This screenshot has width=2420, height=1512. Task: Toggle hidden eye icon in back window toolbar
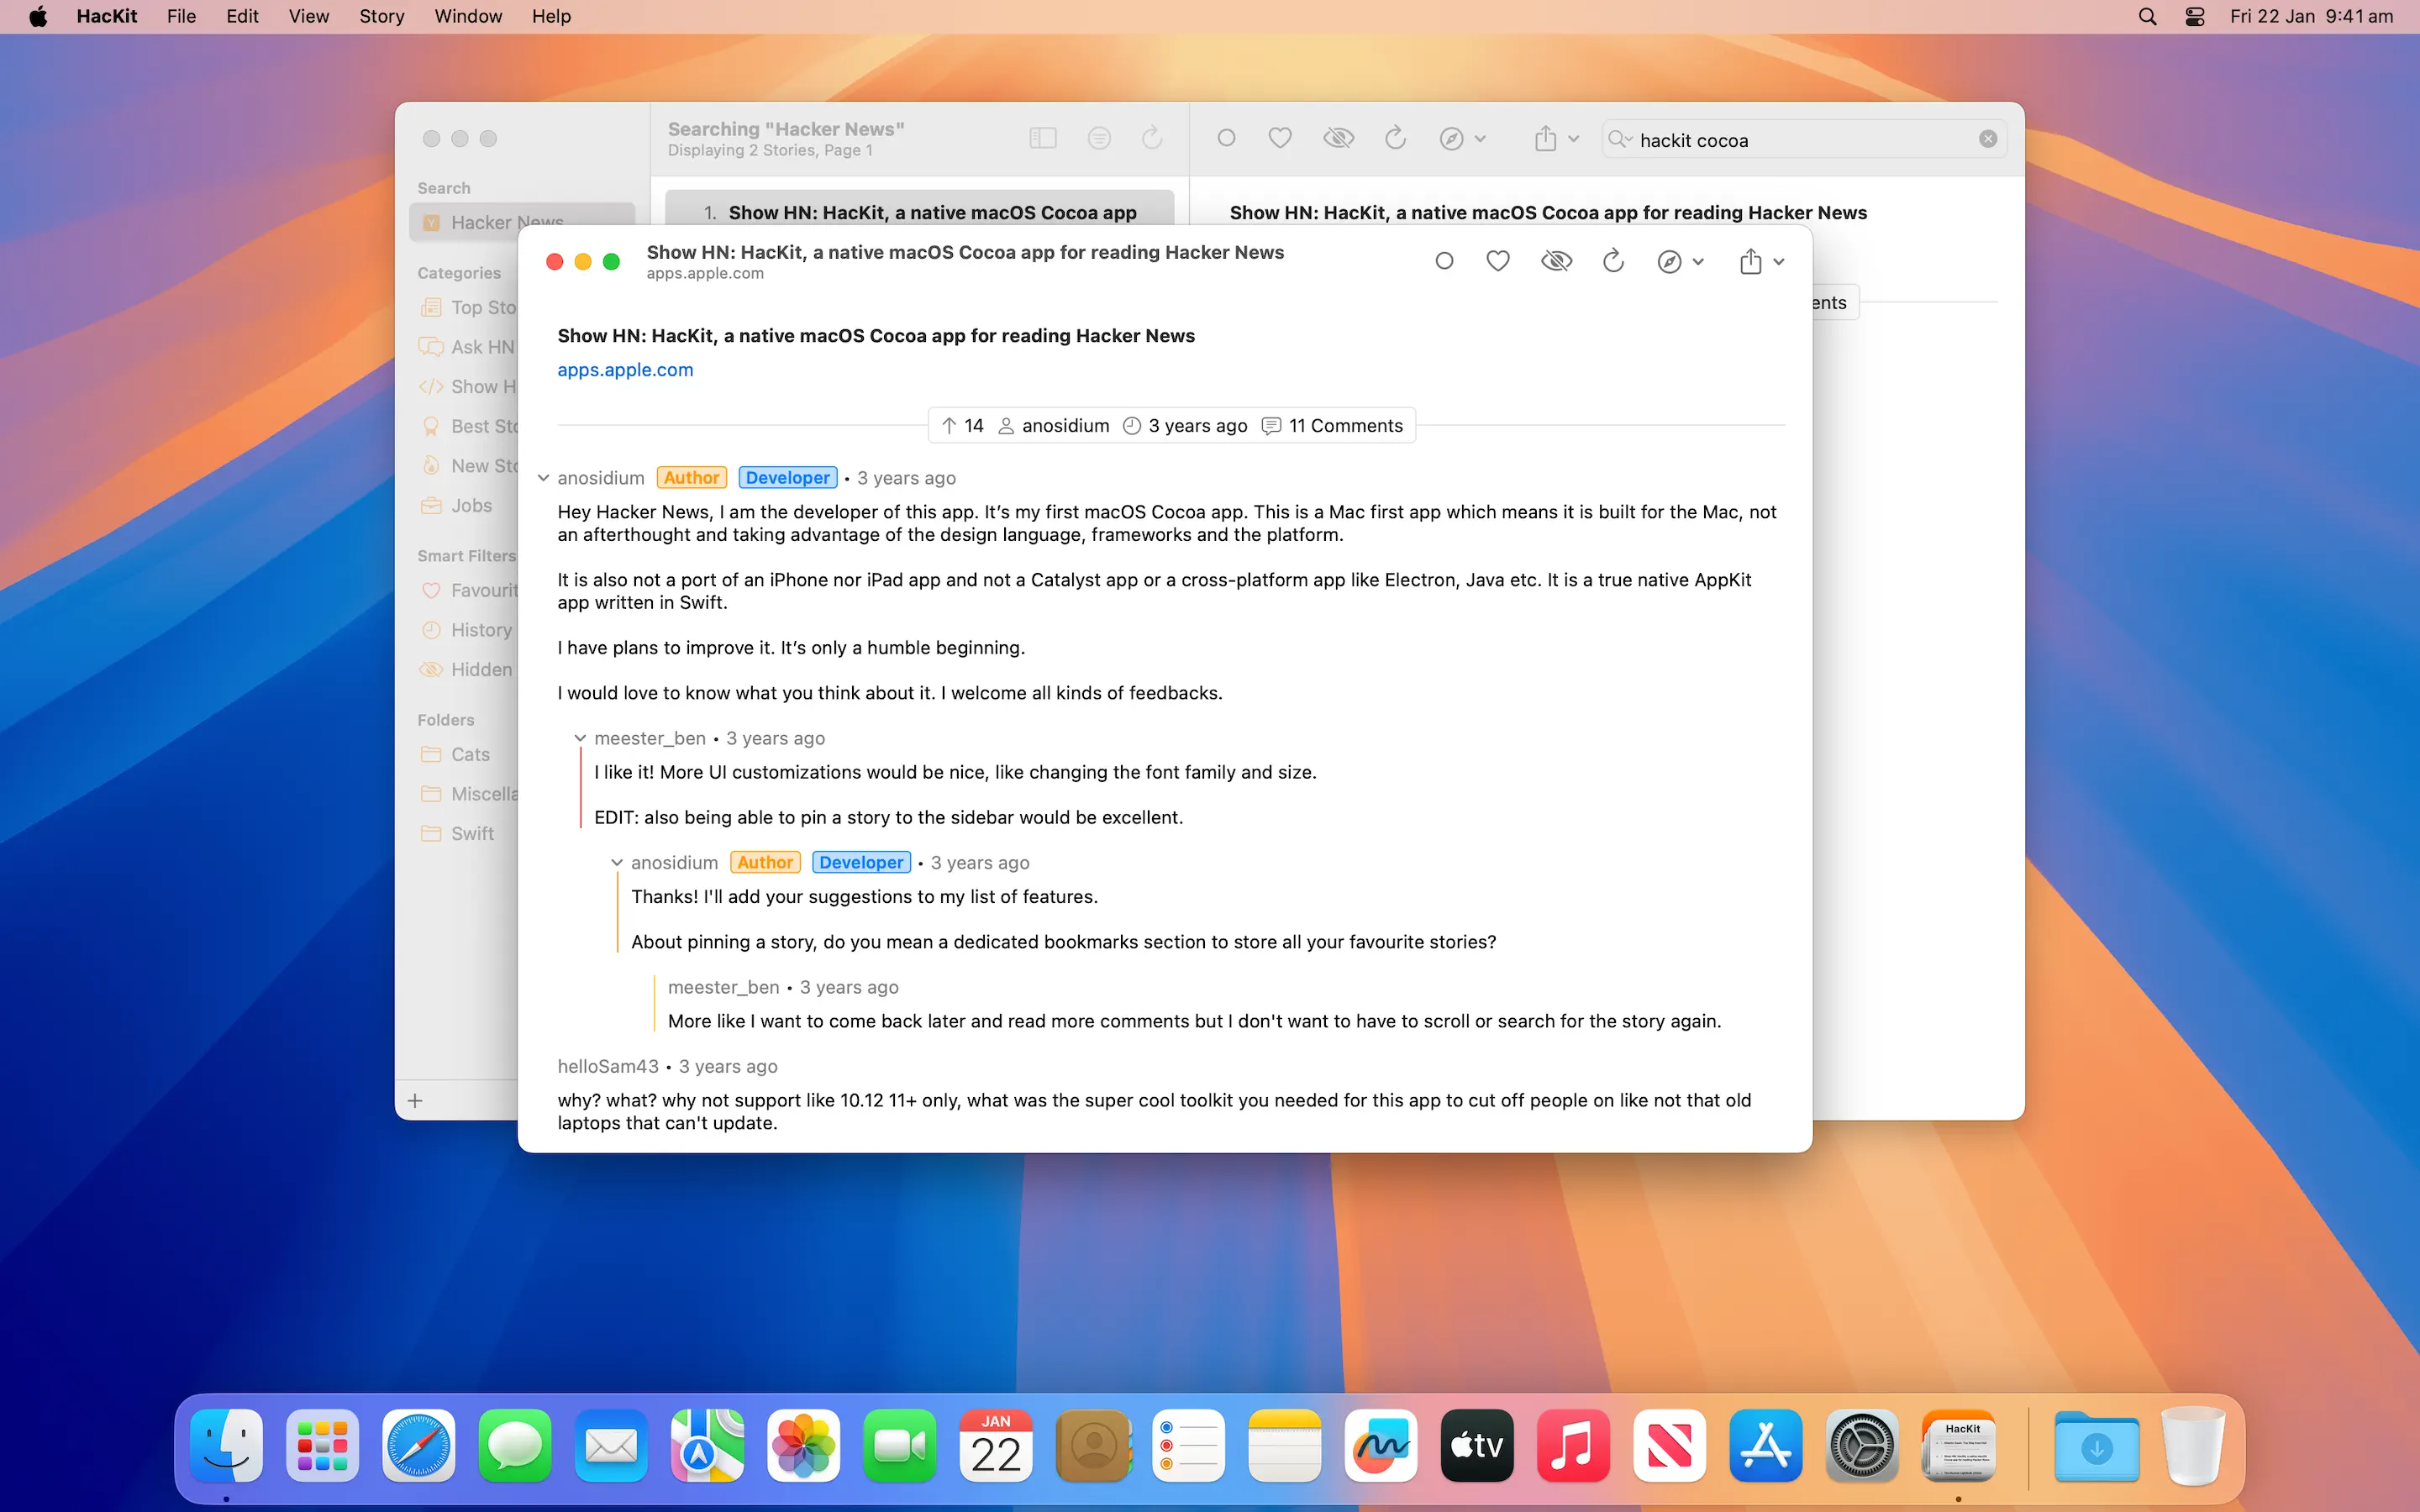(1338, 138)
